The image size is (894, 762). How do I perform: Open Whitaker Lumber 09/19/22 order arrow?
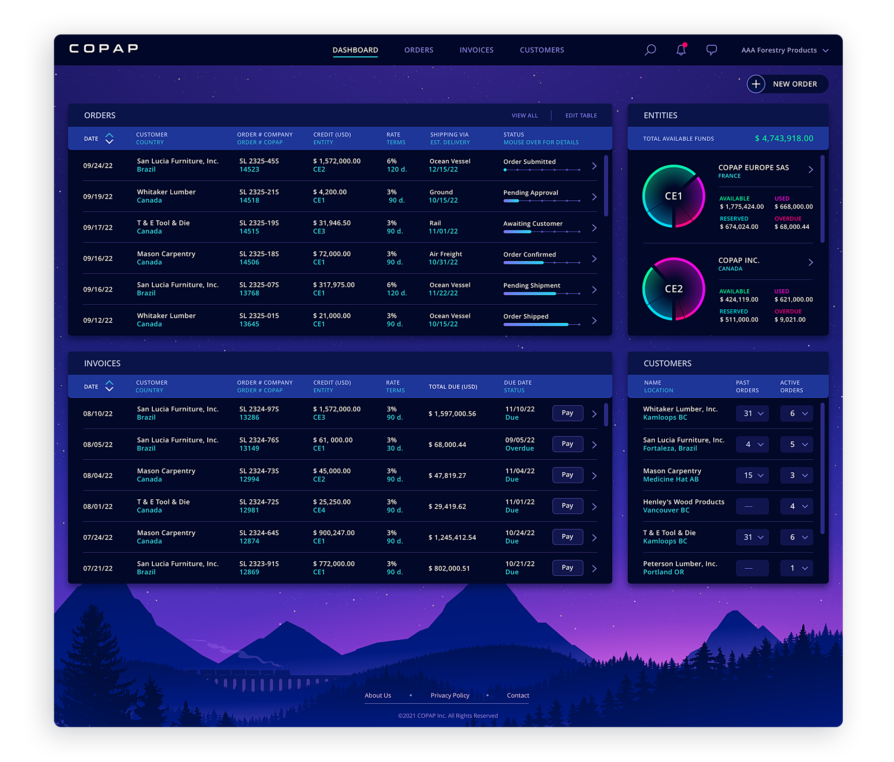click(594, 197)
